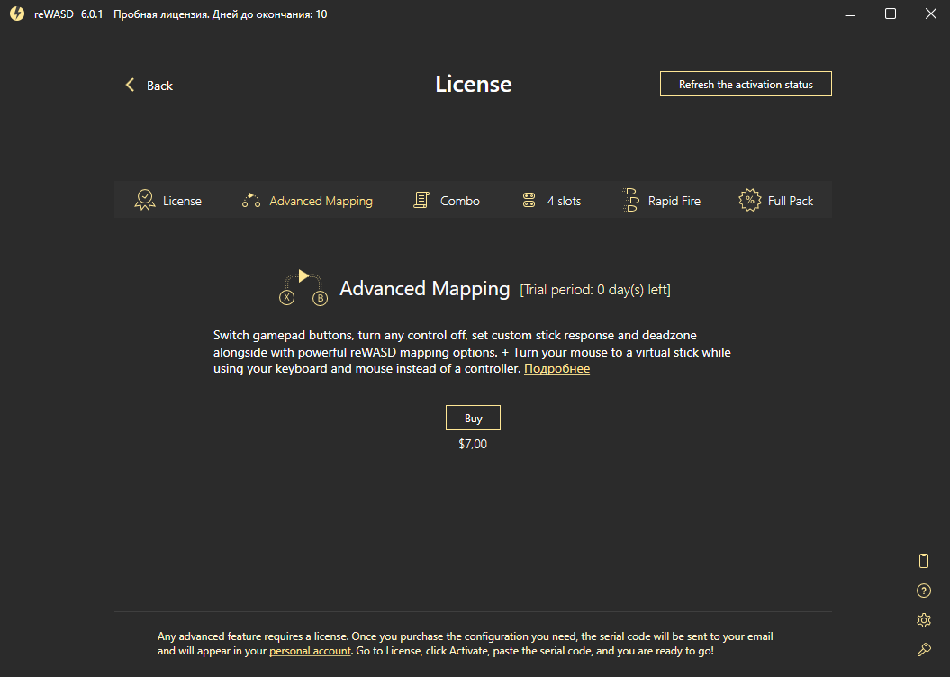Viewport: 950px width, 677px height.
Task: Select the Full Pack percent badge icon
Action: 749,201
